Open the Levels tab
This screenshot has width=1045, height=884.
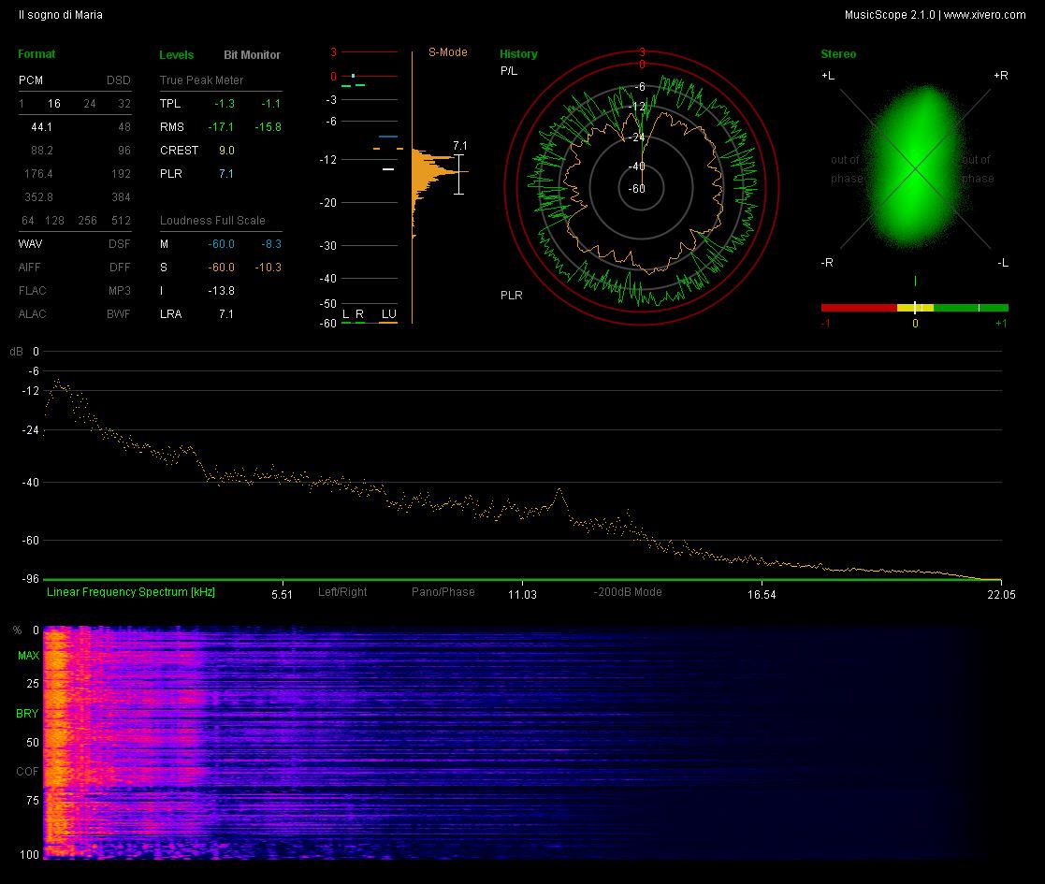177,54
